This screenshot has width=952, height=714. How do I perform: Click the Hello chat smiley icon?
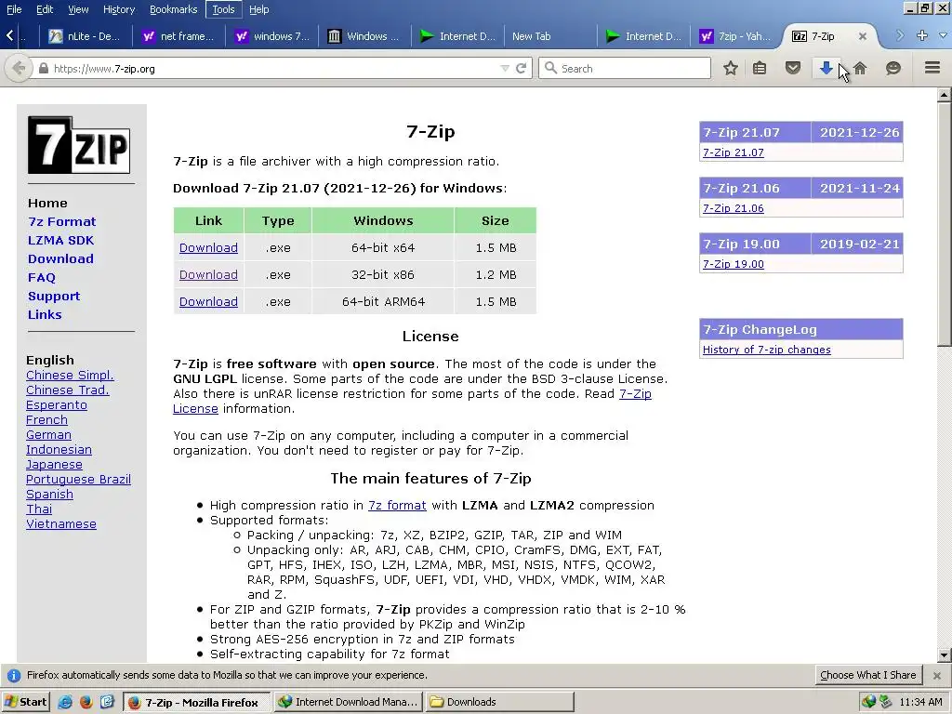893,68
